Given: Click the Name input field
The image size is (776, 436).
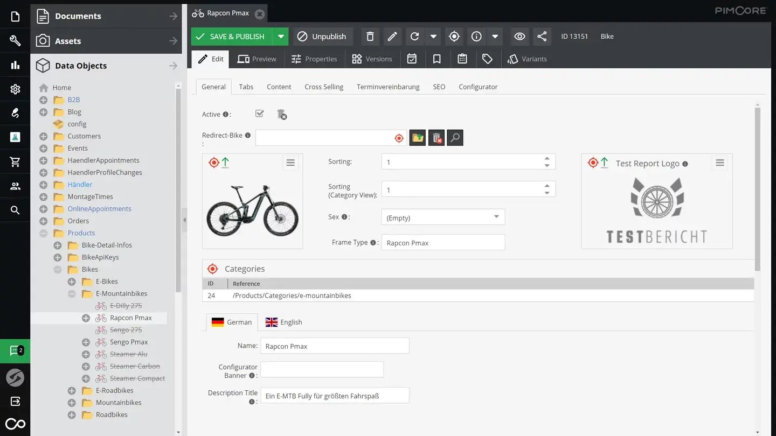Looking at the screenshot, I should (x=335, y=346).
